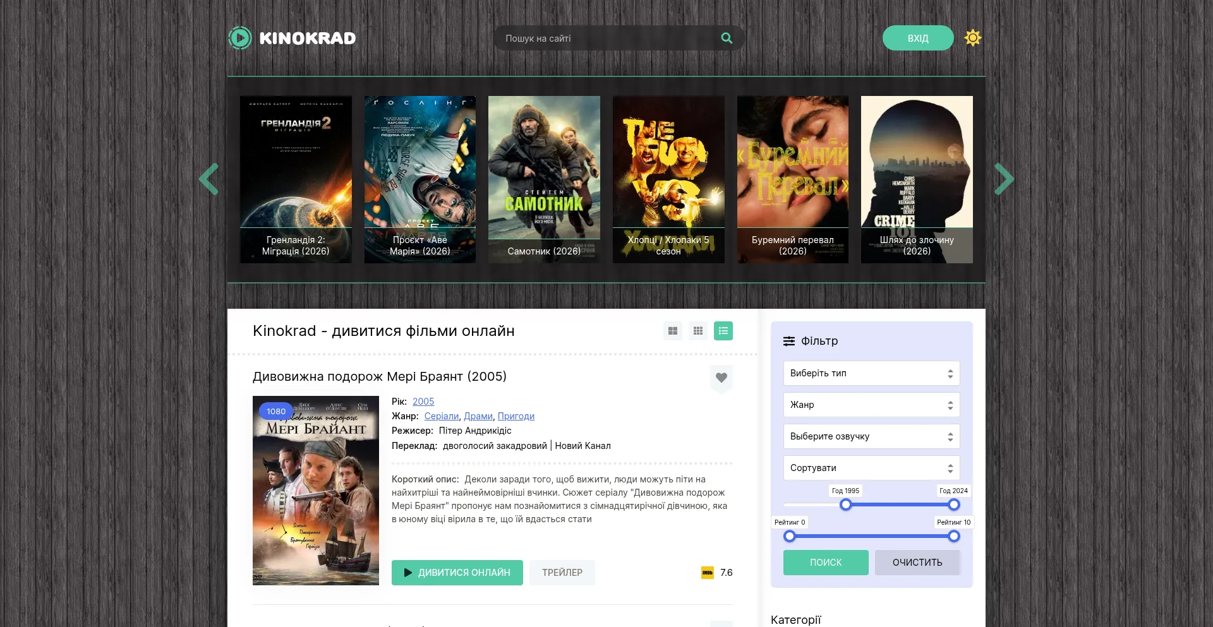Select the list view icon
Viewport: 1213px width, 627px height.
pyautogui.click(x=723, y=331)
